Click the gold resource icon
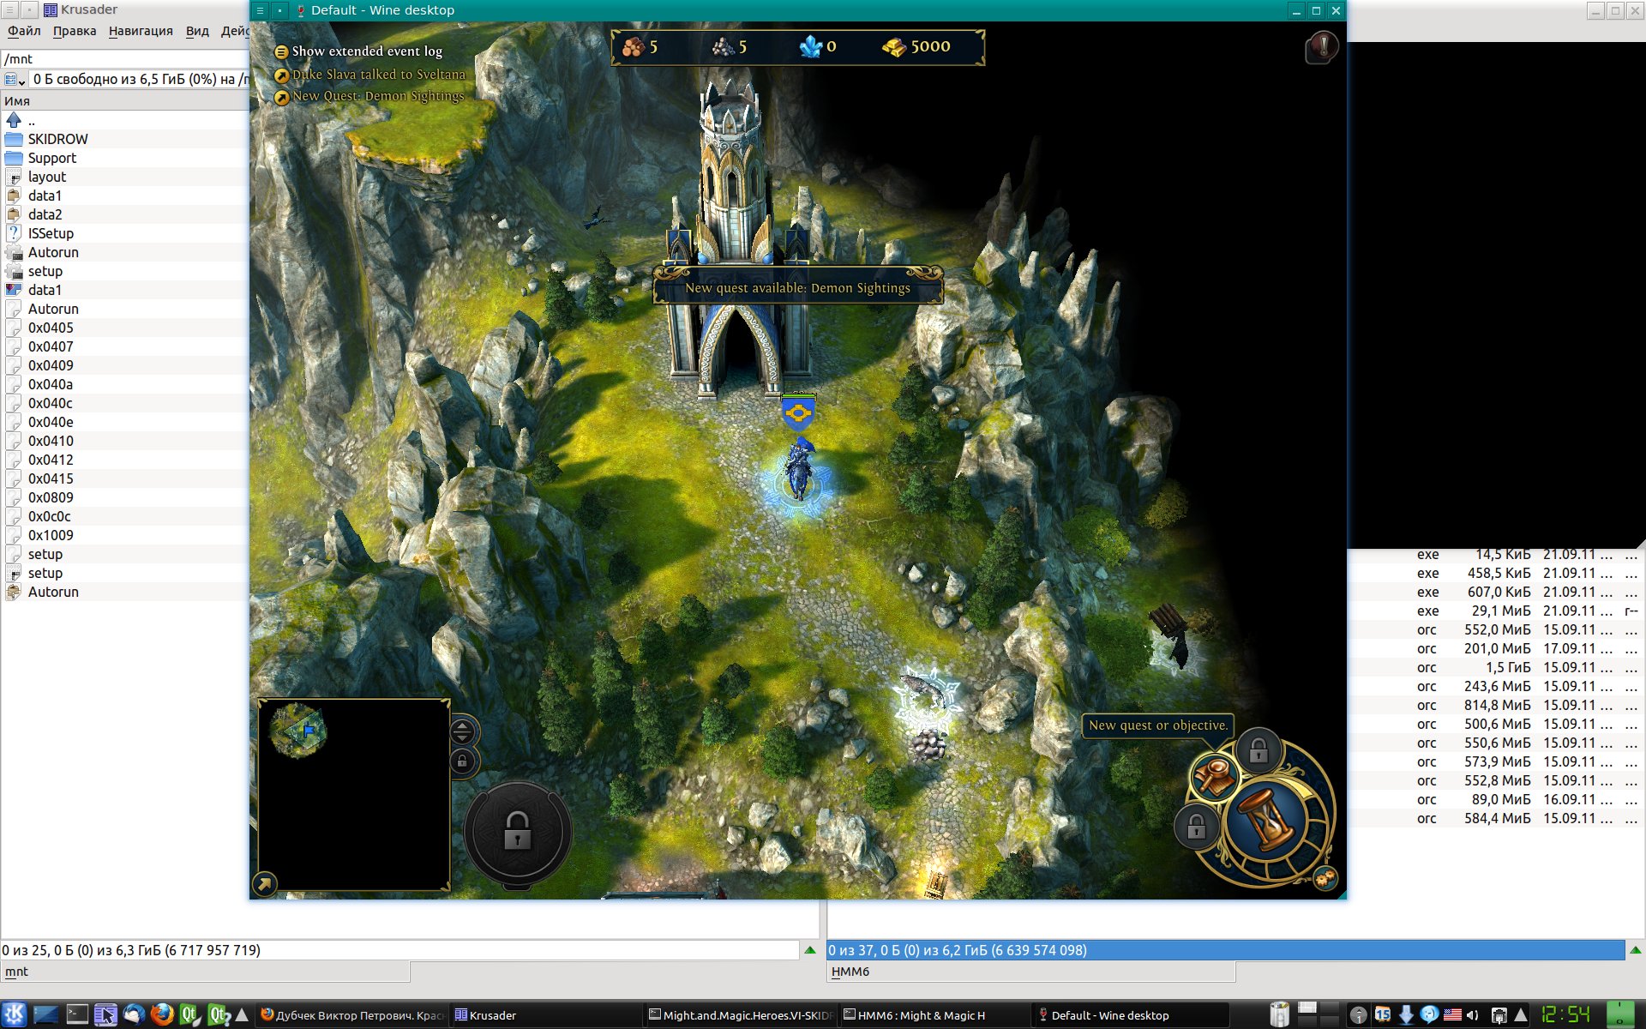 (894, 46)
